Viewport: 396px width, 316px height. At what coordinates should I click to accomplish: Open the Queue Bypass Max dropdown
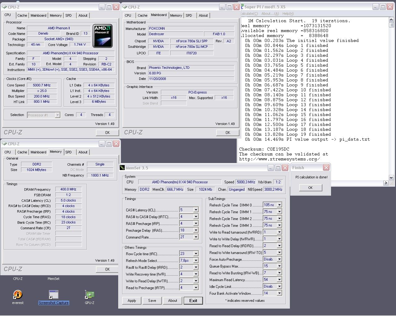(279, 266)
